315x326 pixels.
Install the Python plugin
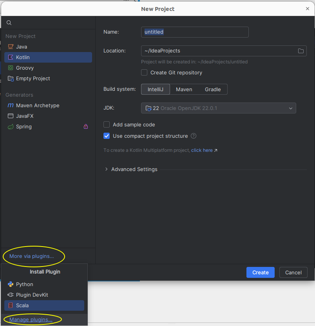44,284
